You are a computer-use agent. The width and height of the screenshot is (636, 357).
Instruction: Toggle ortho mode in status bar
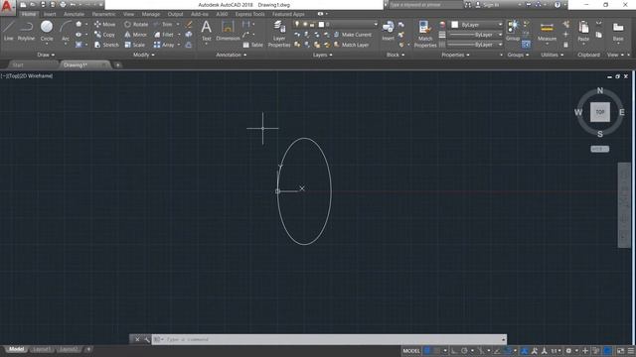[454, 350]
